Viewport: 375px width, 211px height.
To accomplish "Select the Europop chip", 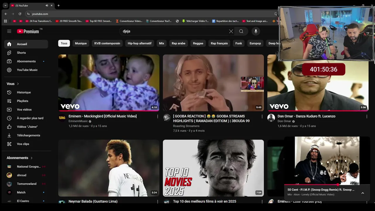I will pyautogui.click(x=255, y=43).
